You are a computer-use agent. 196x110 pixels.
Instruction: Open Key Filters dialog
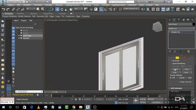click(x=157, y=102)
